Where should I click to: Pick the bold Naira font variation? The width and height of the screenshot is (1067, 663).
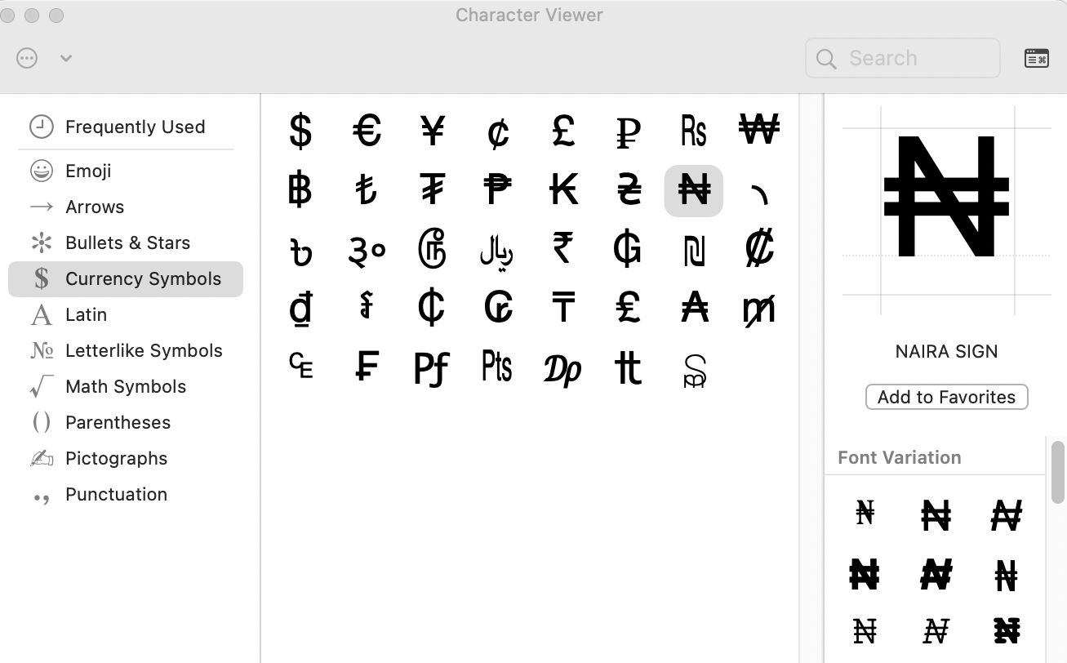click(x=865, y=575)
